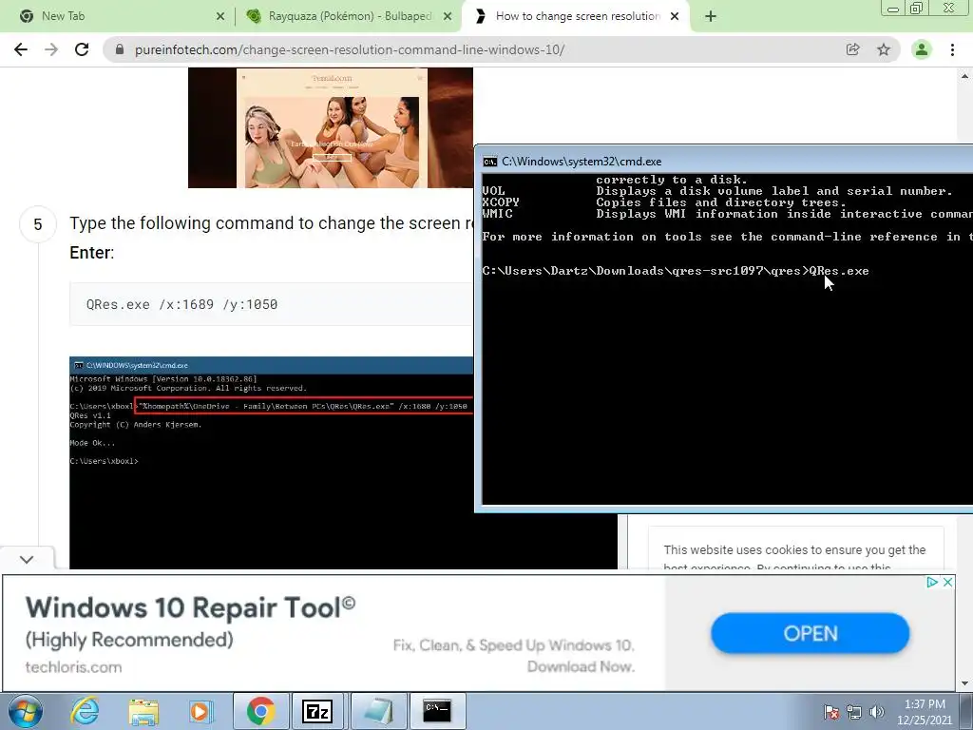Go back using Chrome's back arrow
Screen dimensions: 973x730
pyautogui.click(x=21, y=49)
